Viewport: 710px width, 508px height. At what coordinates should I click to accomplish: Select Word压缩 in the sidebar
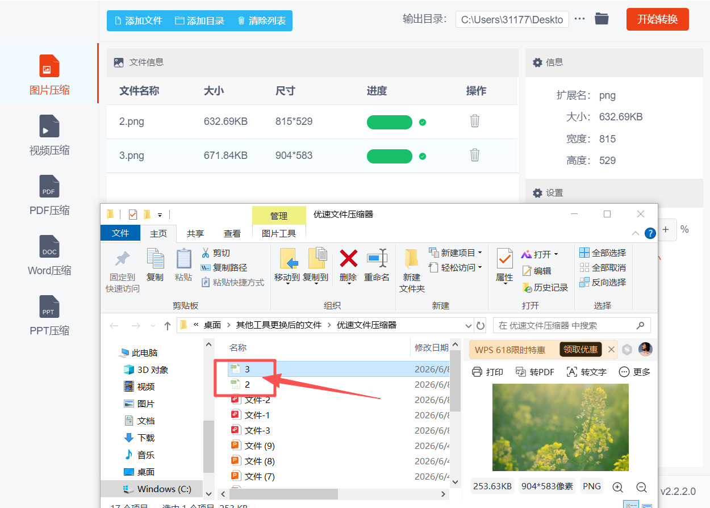pyautogui.click(x=49, y=255)
